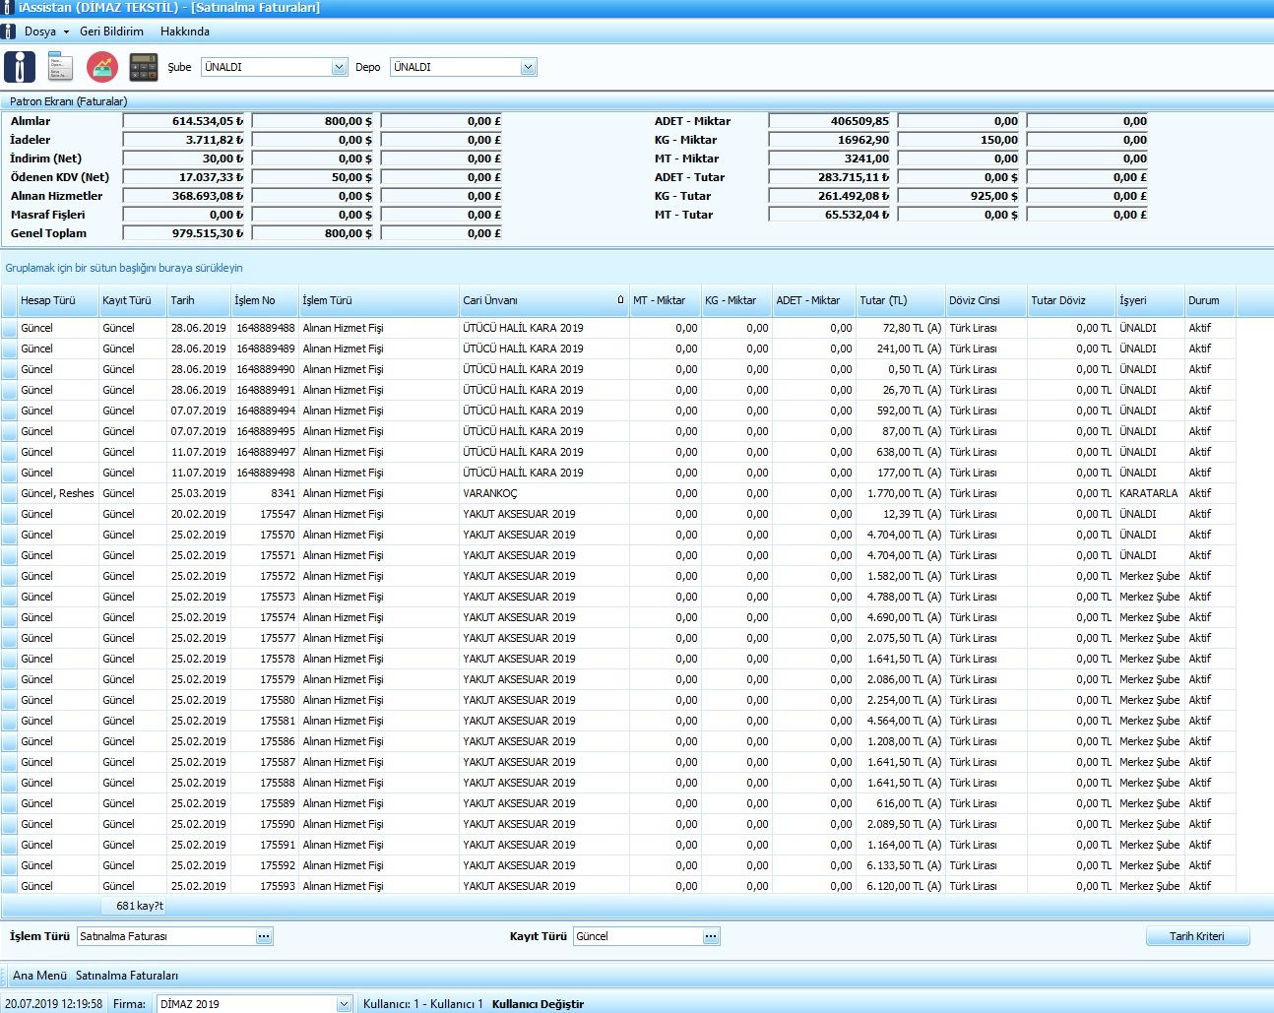Select the VARANKOÇ invoice row
The width and height of the screenshot is (1274, 1013).
(x=489, y=493)
